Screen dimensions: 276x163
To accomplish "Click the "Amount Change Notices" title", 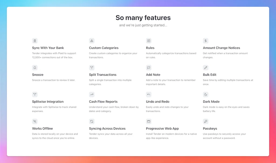I will [x=221, y=48].
